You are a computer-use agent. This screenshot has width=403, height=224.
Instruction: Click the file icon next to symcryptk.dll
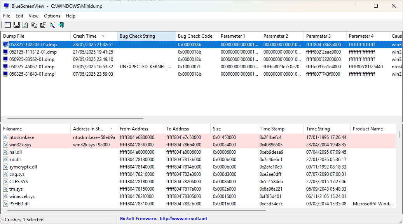click(6, 167)
